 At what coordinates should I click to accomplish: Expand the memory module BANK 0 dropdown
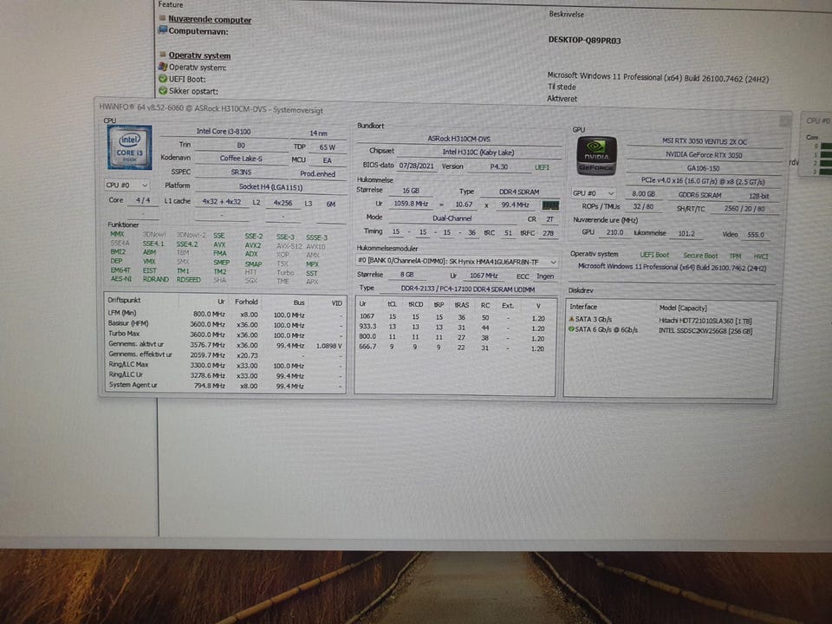457,262
